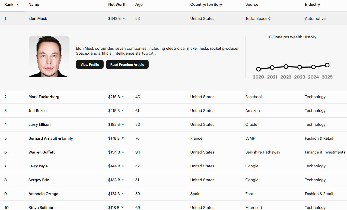Click the Rank sort arrow icon
This screenshot has height=210, width=347.
(x=18, y=5)
